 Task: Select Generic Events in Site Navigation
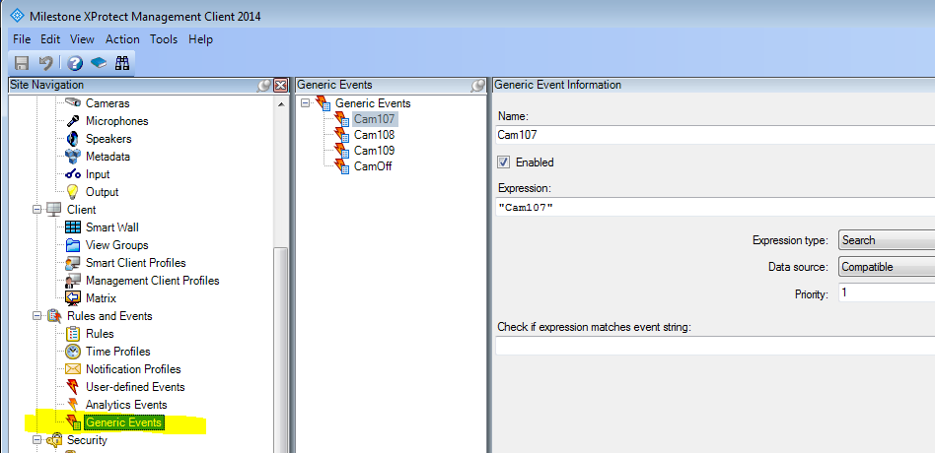click(124, 422)
